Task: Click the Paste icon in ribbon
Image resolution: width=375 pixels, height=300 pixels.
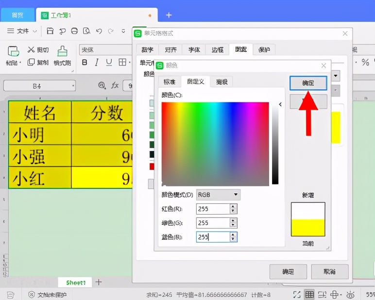Action: point(14,51)
